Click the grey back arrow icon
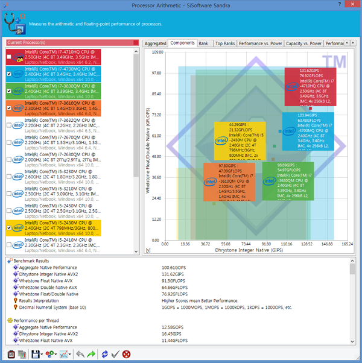Screen dimensions: 362x363 80,354
